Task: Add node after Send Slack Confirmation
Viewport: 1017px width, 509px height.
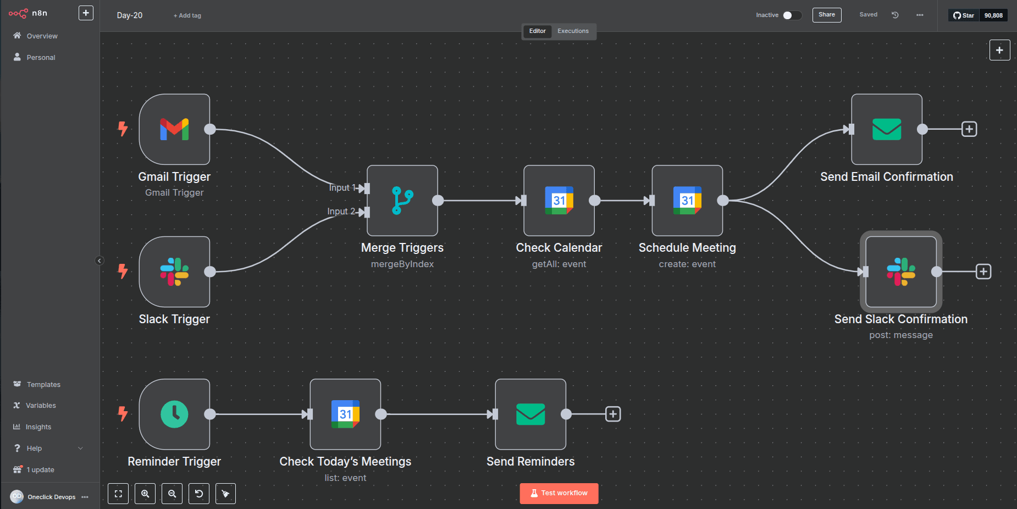Action: pos(983,272)
